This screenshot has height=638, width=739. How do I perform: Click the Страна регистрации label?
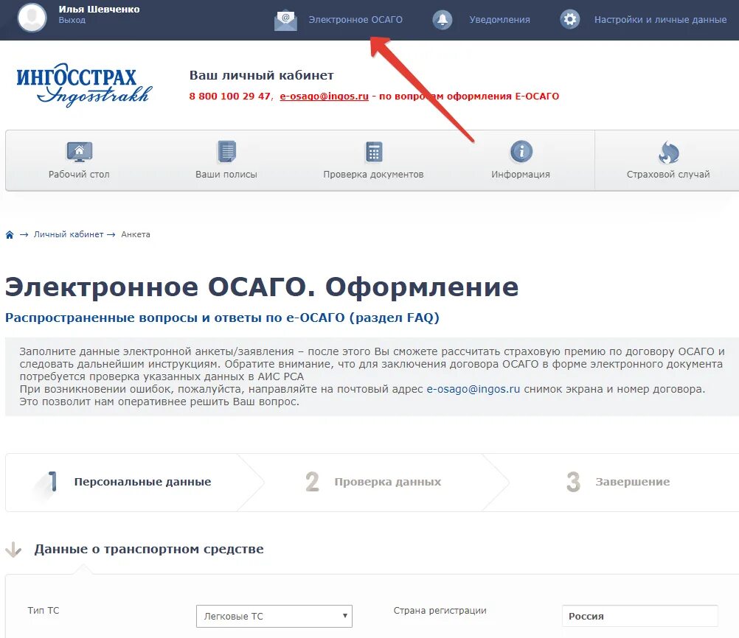440,611
